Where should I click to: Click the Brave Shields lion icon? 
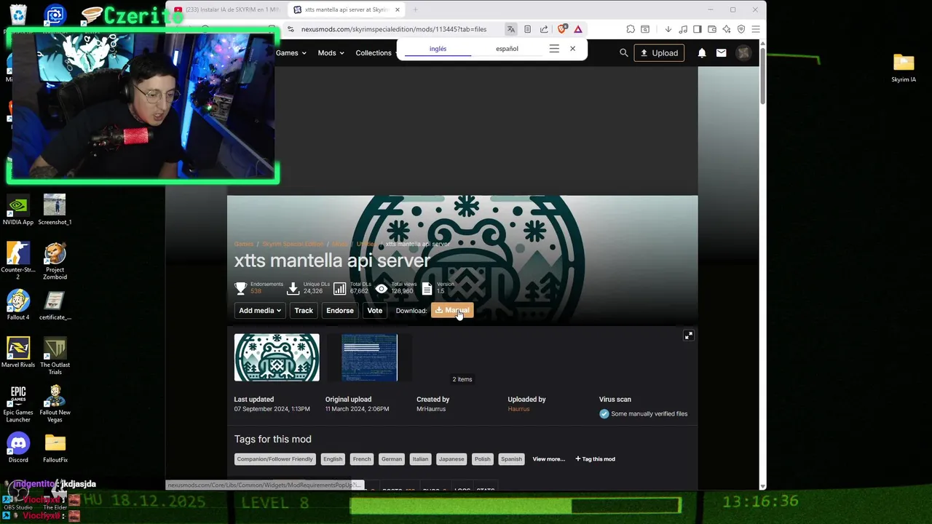[x=562, y=29]
